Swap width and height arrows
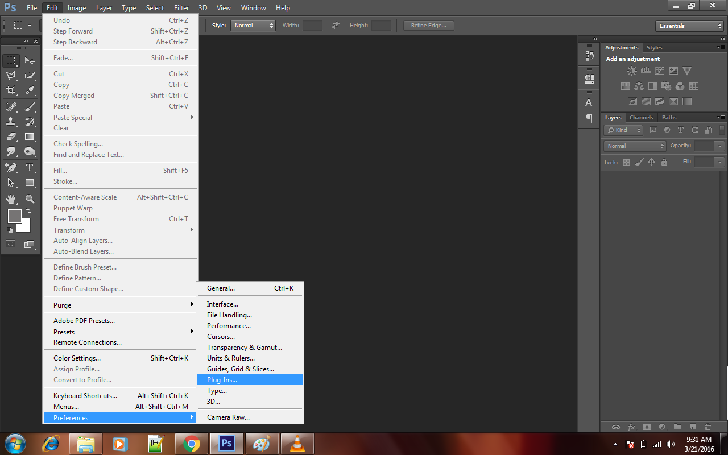Viewport: 728px width, 455px height. point(336,26)
